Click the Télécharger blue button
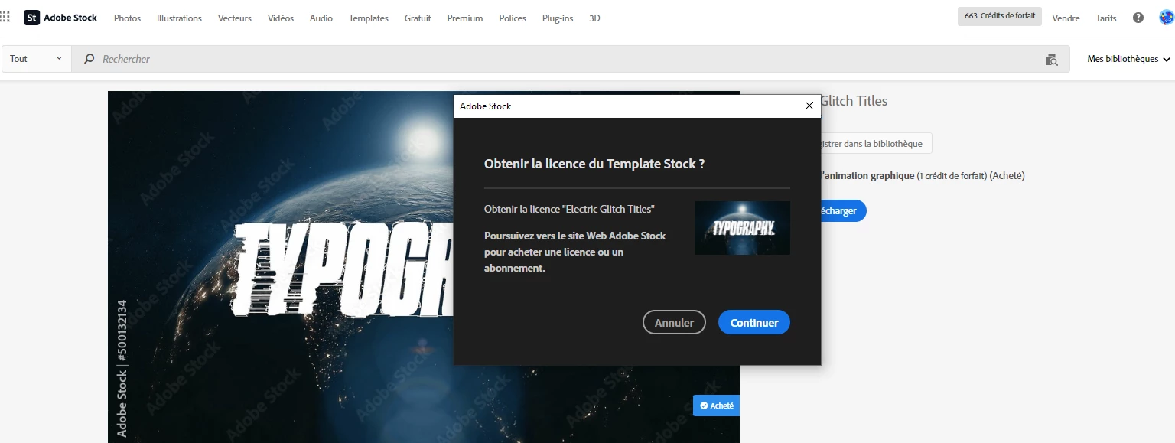1175x443 pixels. click(x=843, y=211)
